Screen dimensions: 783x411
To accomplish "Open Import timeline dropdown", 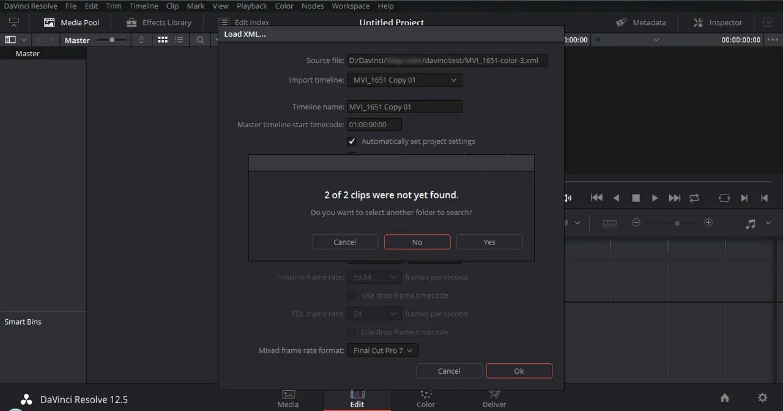I will point(405,80).
